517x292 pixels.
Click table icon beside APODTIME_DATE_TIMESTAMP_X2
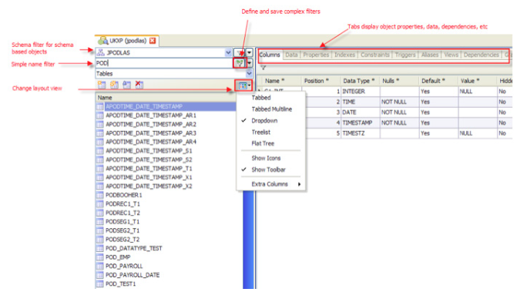click(x=99, y=186)
